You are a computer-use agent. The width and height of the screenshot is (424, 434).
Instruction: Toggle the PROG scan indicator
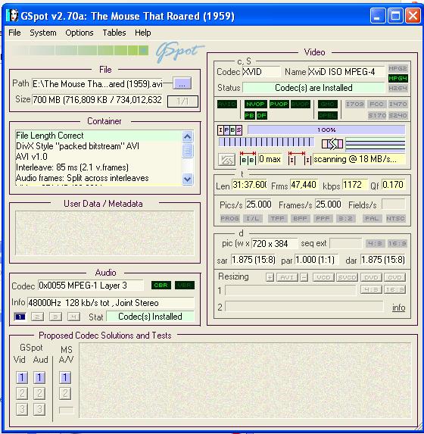tap(229, 218)
